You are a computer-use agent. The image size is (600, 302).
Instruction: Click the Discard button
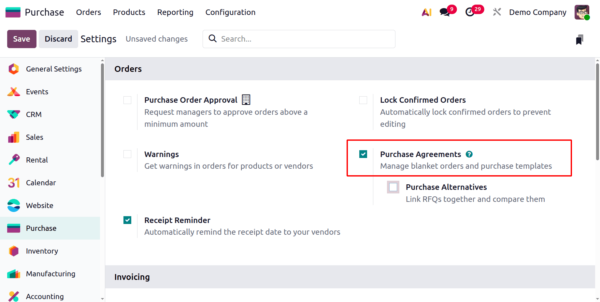[58, 39]
